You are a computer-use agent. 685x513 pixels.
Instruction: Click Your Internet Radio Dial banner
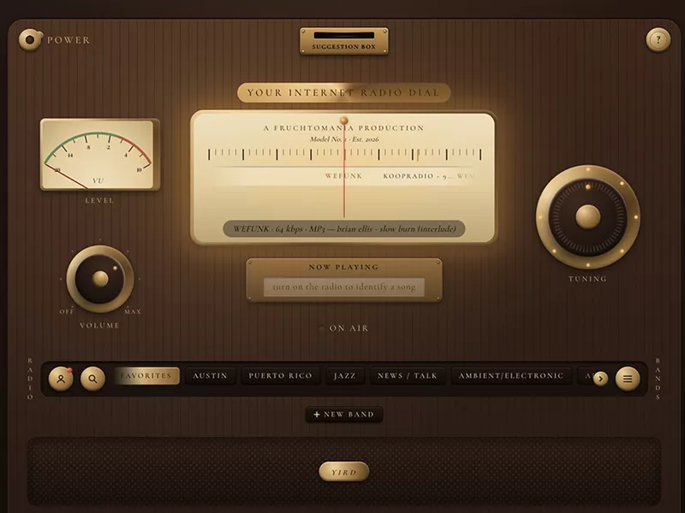tap(344, 92)
